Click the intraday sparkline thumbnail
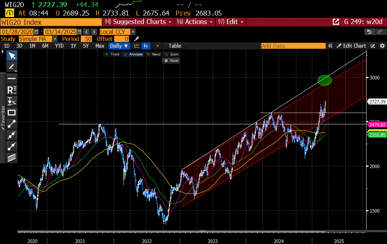387x244 pixels. (x=128, y=4)
